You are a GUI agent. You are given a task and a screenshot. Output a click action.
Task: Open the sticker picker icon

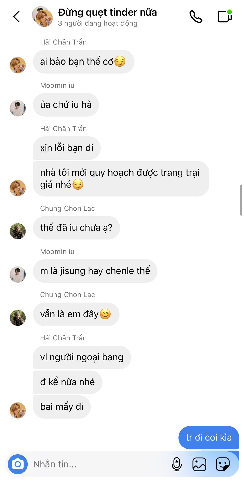click(223, 464)
